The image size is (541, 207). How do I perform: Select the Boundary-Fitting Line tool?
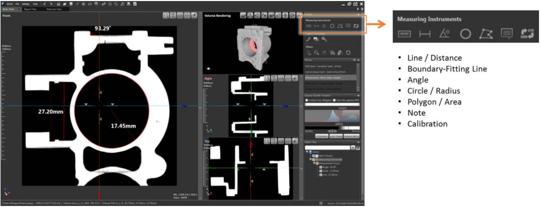click(316, 26)
